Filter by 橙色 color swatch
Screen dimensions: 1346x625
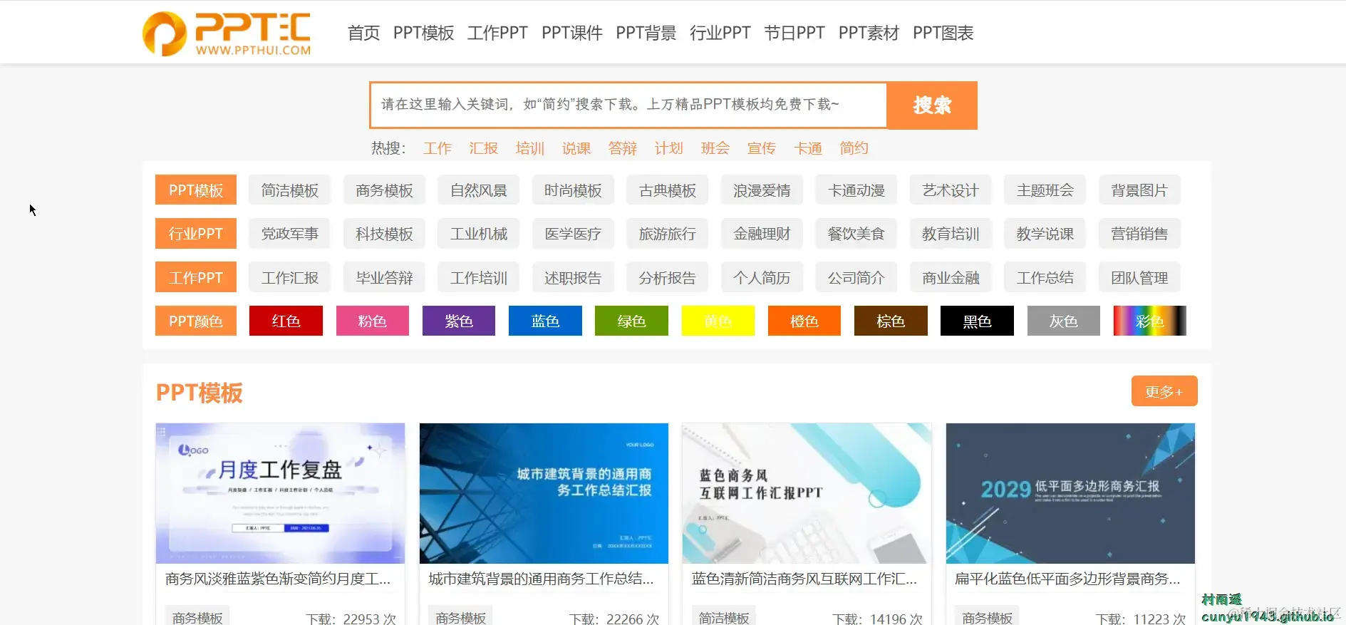804,321
